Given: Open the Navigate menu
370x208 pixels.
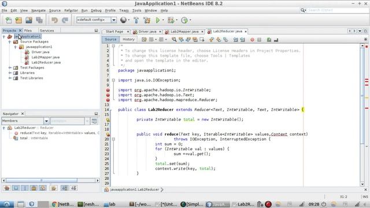Looking at the screenshot, I should click(x=39, y=10).
